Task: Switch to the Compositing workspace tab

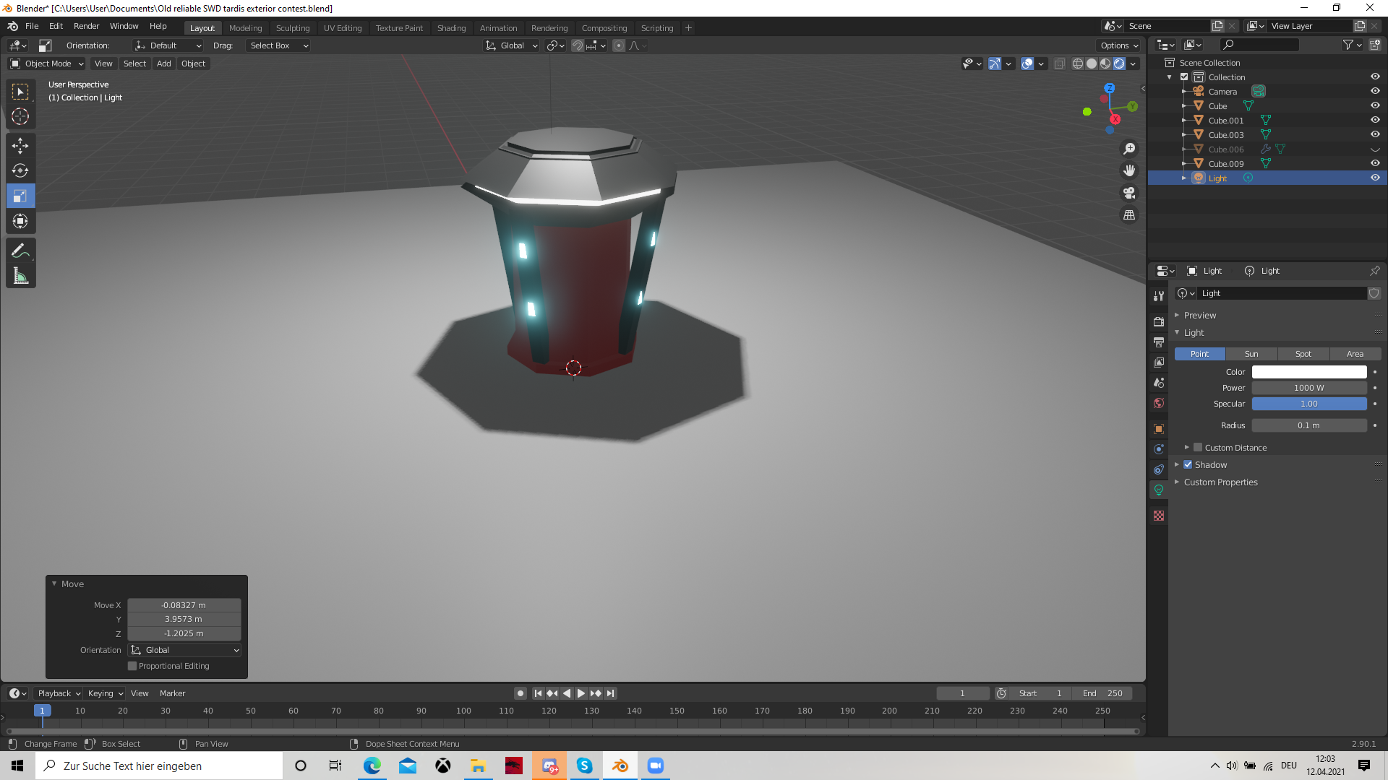Action: 604,28
